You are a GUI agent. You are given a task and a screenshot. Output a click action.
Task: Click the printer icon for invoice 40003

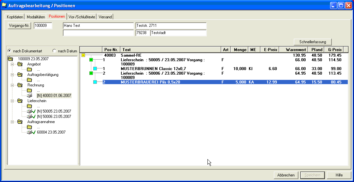pyautogui.click(x=29, y=96)
